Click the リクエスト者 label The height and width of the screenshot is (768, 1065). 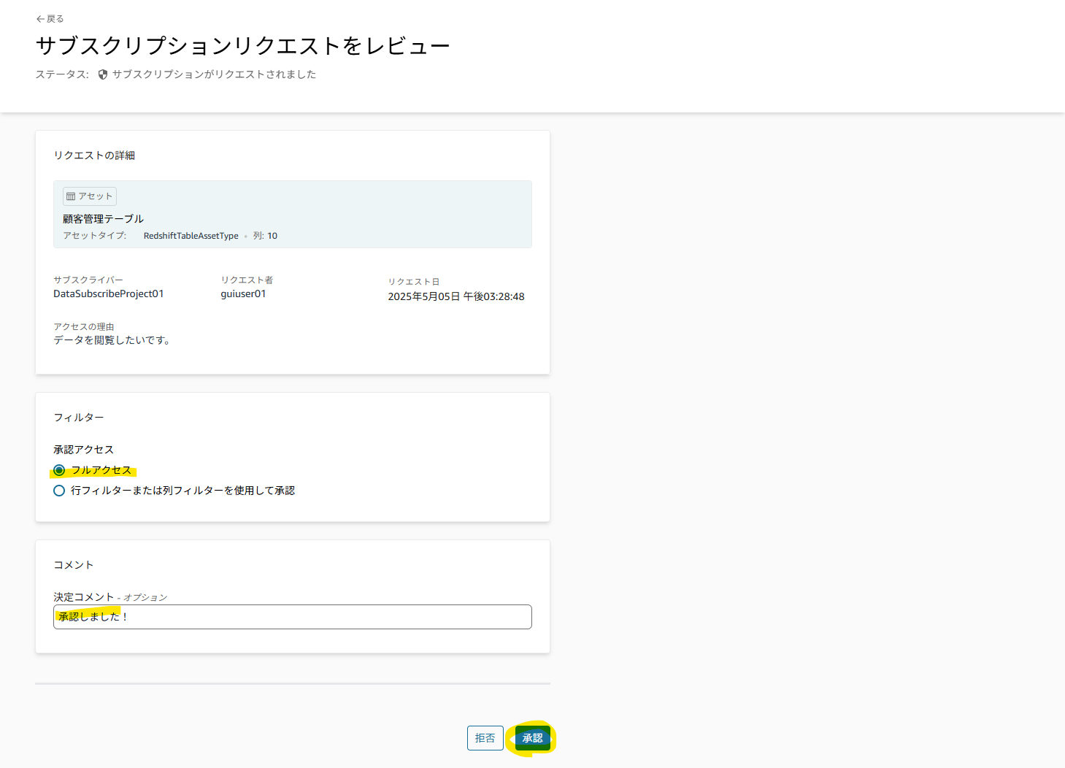pos(247,280)
